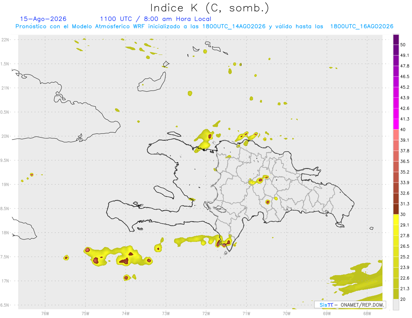Pick the dark purple swatch above 50
412x318 pixels.
click(x=396, y=39)
